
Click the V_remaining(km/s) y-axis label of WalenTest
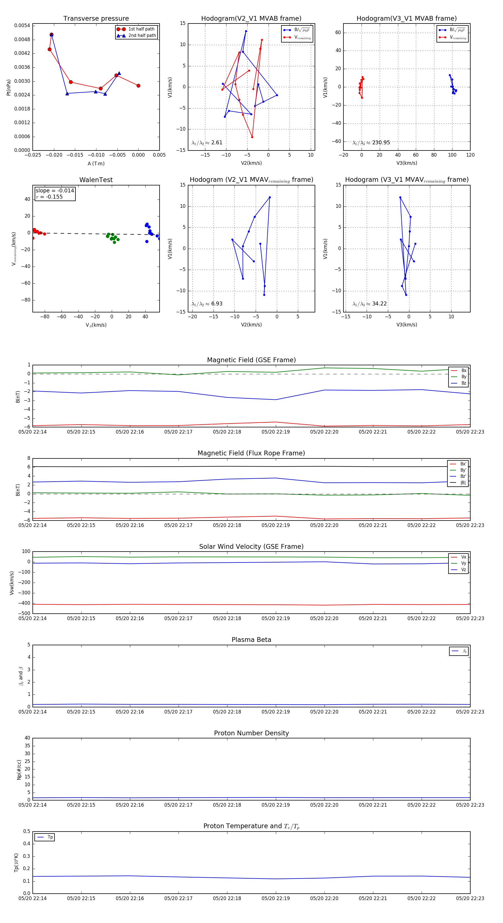click(14, 249)
